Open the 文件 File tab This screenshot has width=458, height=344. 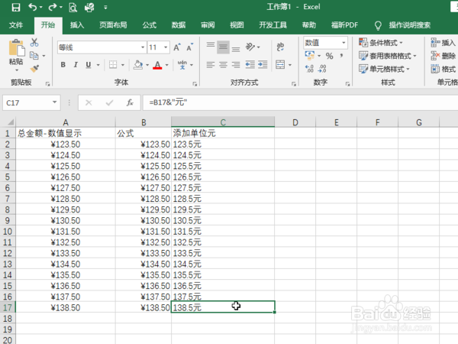tap(16, 25)
